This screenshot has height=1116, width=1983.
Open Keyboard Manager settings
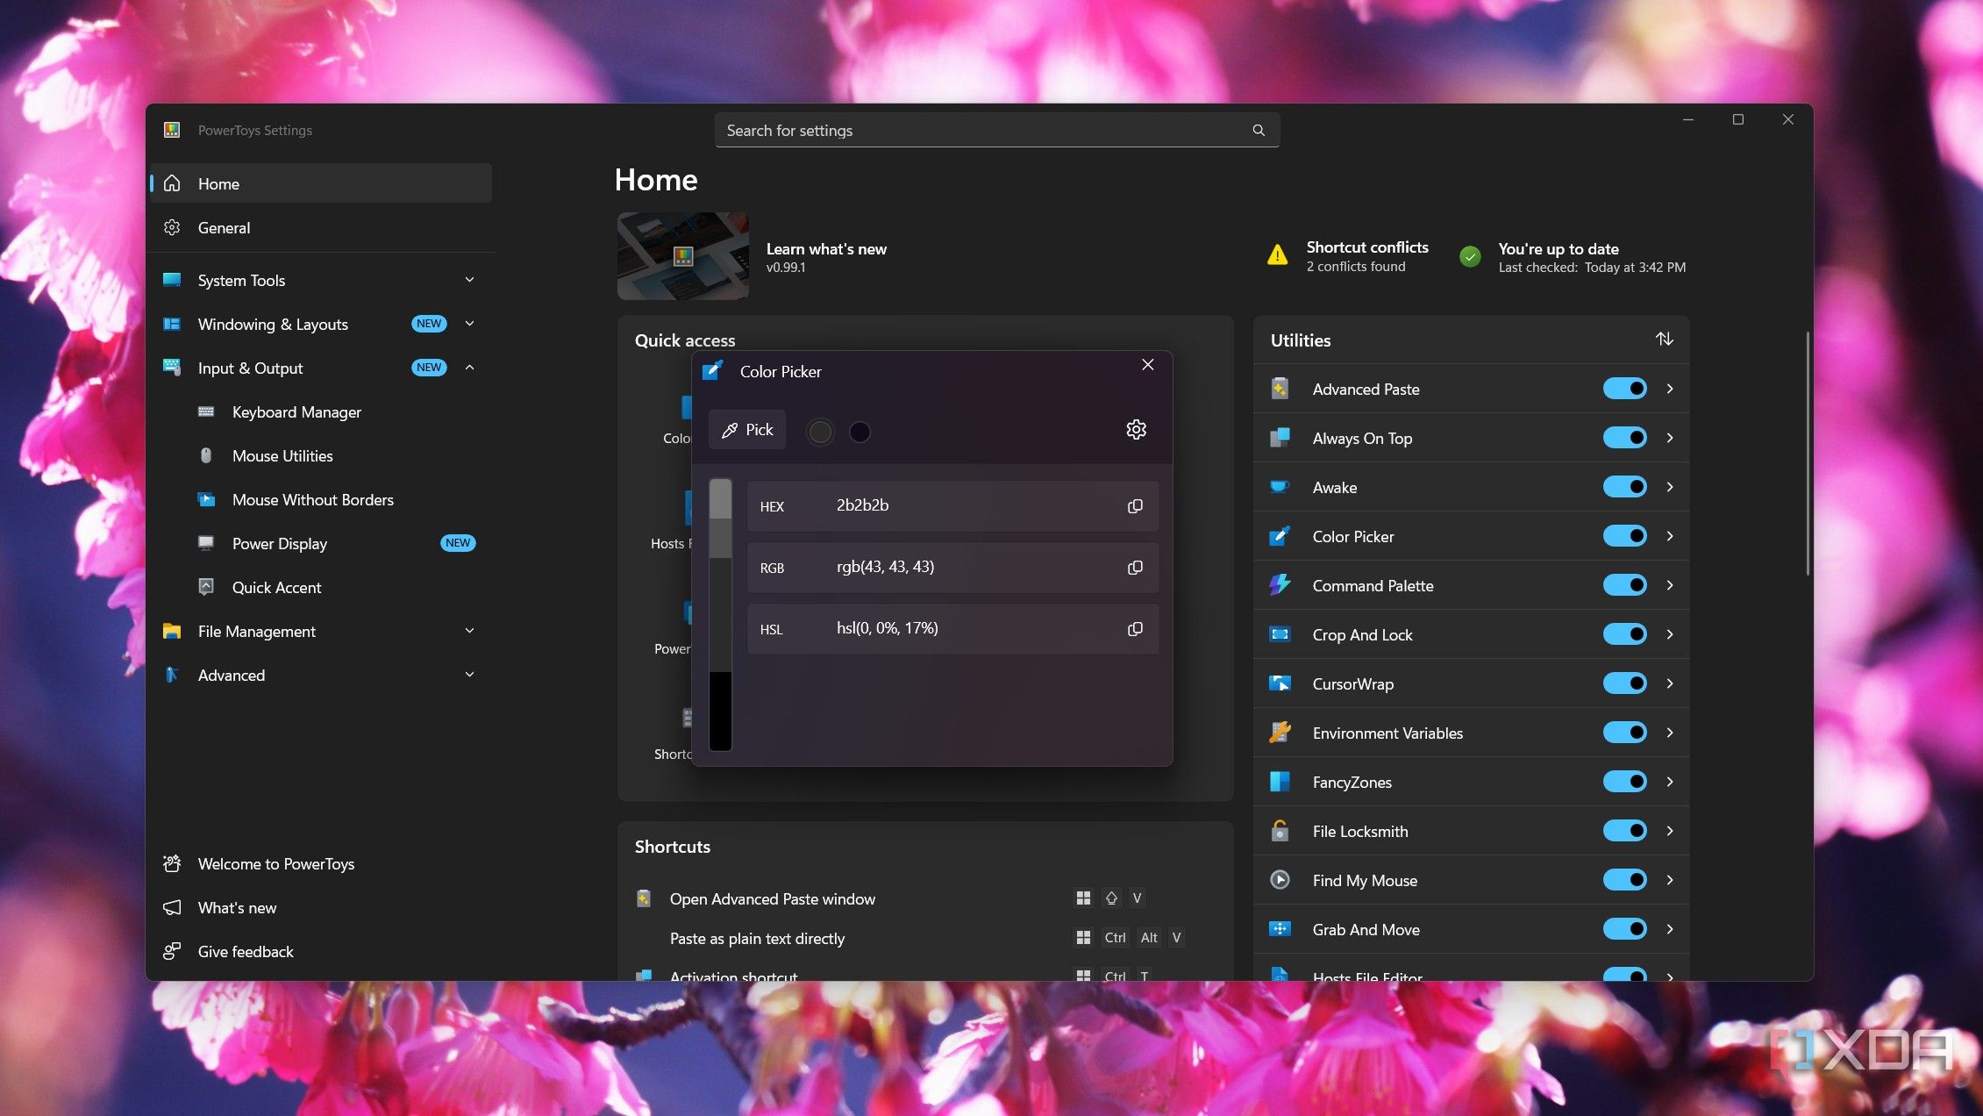click(x=321, y=412)
